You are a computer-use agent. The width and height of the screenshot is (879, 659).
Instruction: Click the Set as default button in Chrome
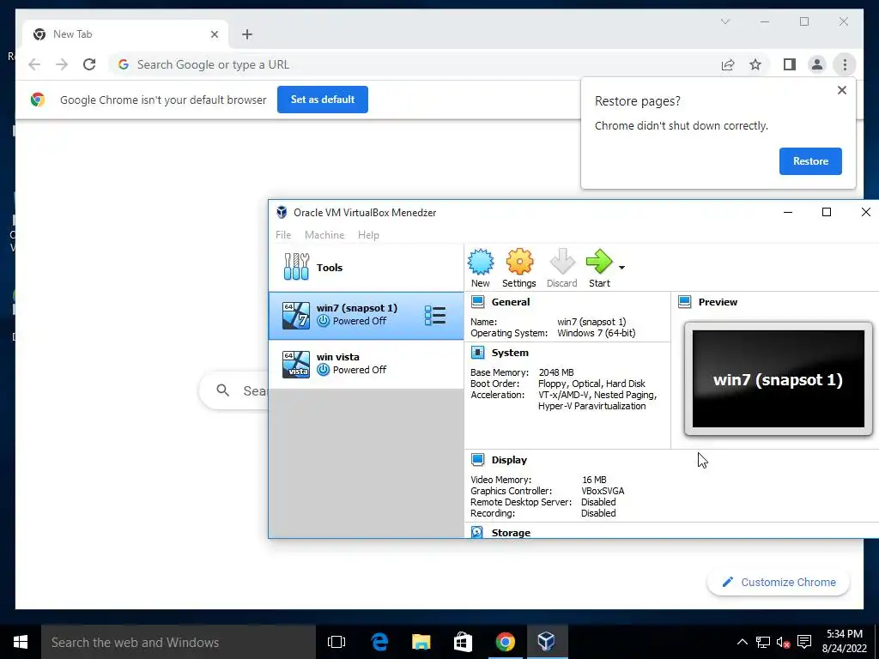[x=323, y=100]
